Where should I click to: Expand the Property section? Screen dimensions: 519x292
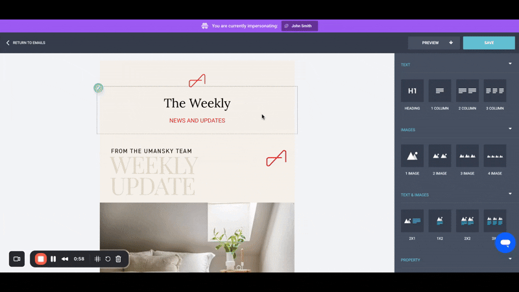tap(510, 258)
